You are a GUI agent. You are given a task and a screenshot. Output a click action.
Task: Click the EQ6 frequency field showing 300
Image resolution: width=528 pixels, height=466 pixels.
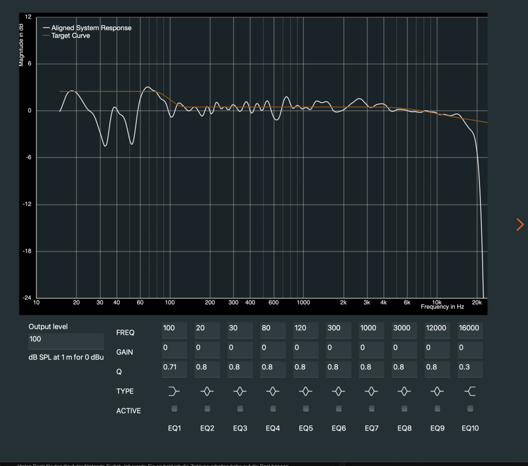339,330
